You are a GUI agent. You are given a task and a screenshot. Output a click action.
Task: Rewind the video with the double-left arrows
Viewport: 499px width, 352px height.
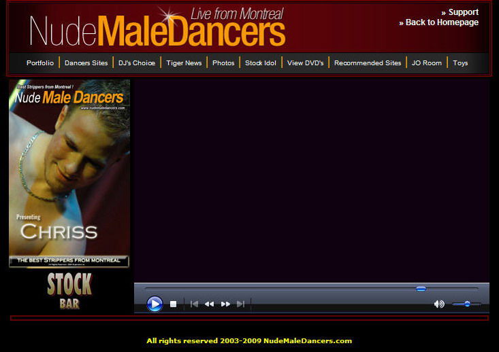click(x=209, y=304)
